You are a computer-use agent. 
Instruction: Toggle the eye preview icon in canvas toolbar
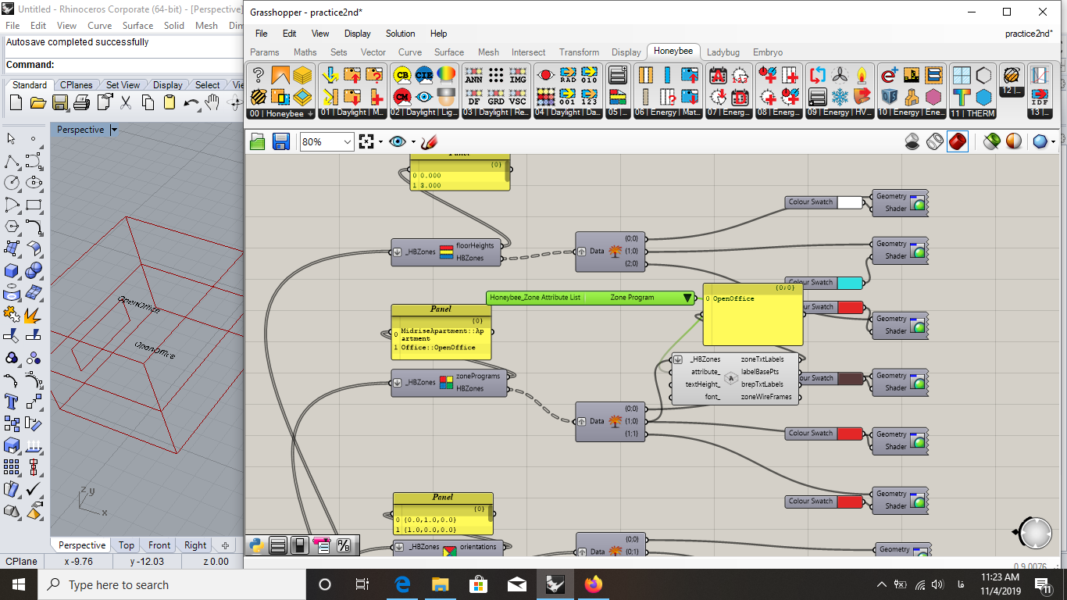pyautogui.click(x=398, y=141)
